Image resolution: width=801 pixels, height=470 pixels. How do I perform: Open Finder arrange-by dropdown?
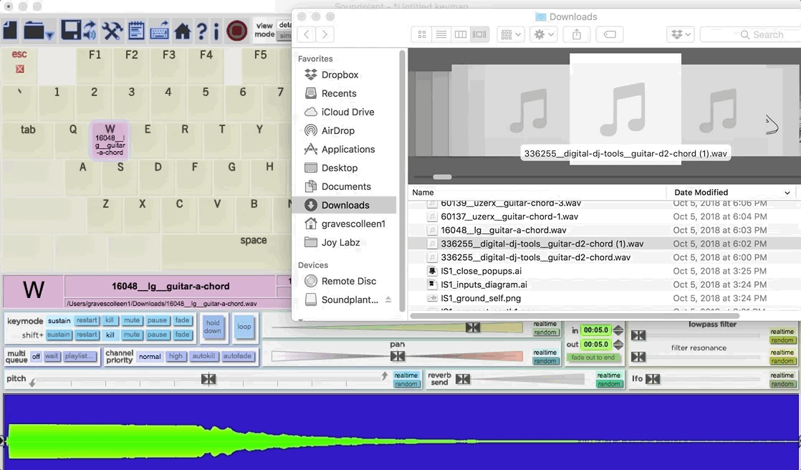click(x=510, y=34)
